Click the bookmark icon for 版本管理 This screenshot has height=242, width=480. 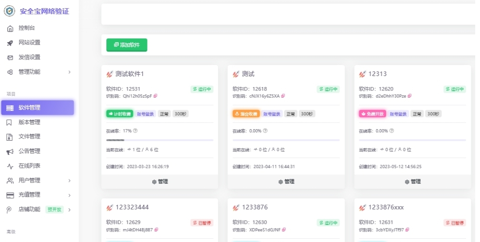click(9, 122)
